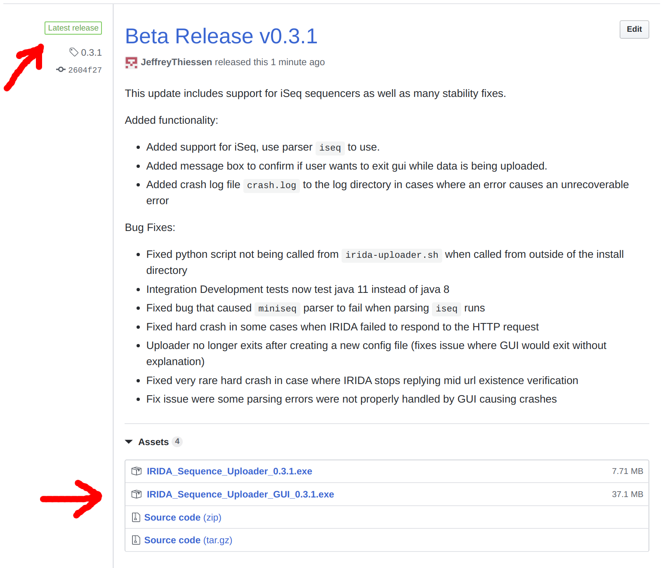
Task: Click the irida-uploader.sh code snippet
Action: 392,255
